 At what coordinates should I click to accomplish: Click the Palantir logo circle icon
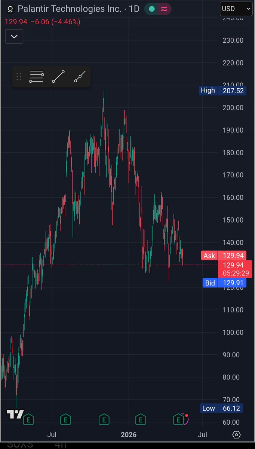(10, 9)
